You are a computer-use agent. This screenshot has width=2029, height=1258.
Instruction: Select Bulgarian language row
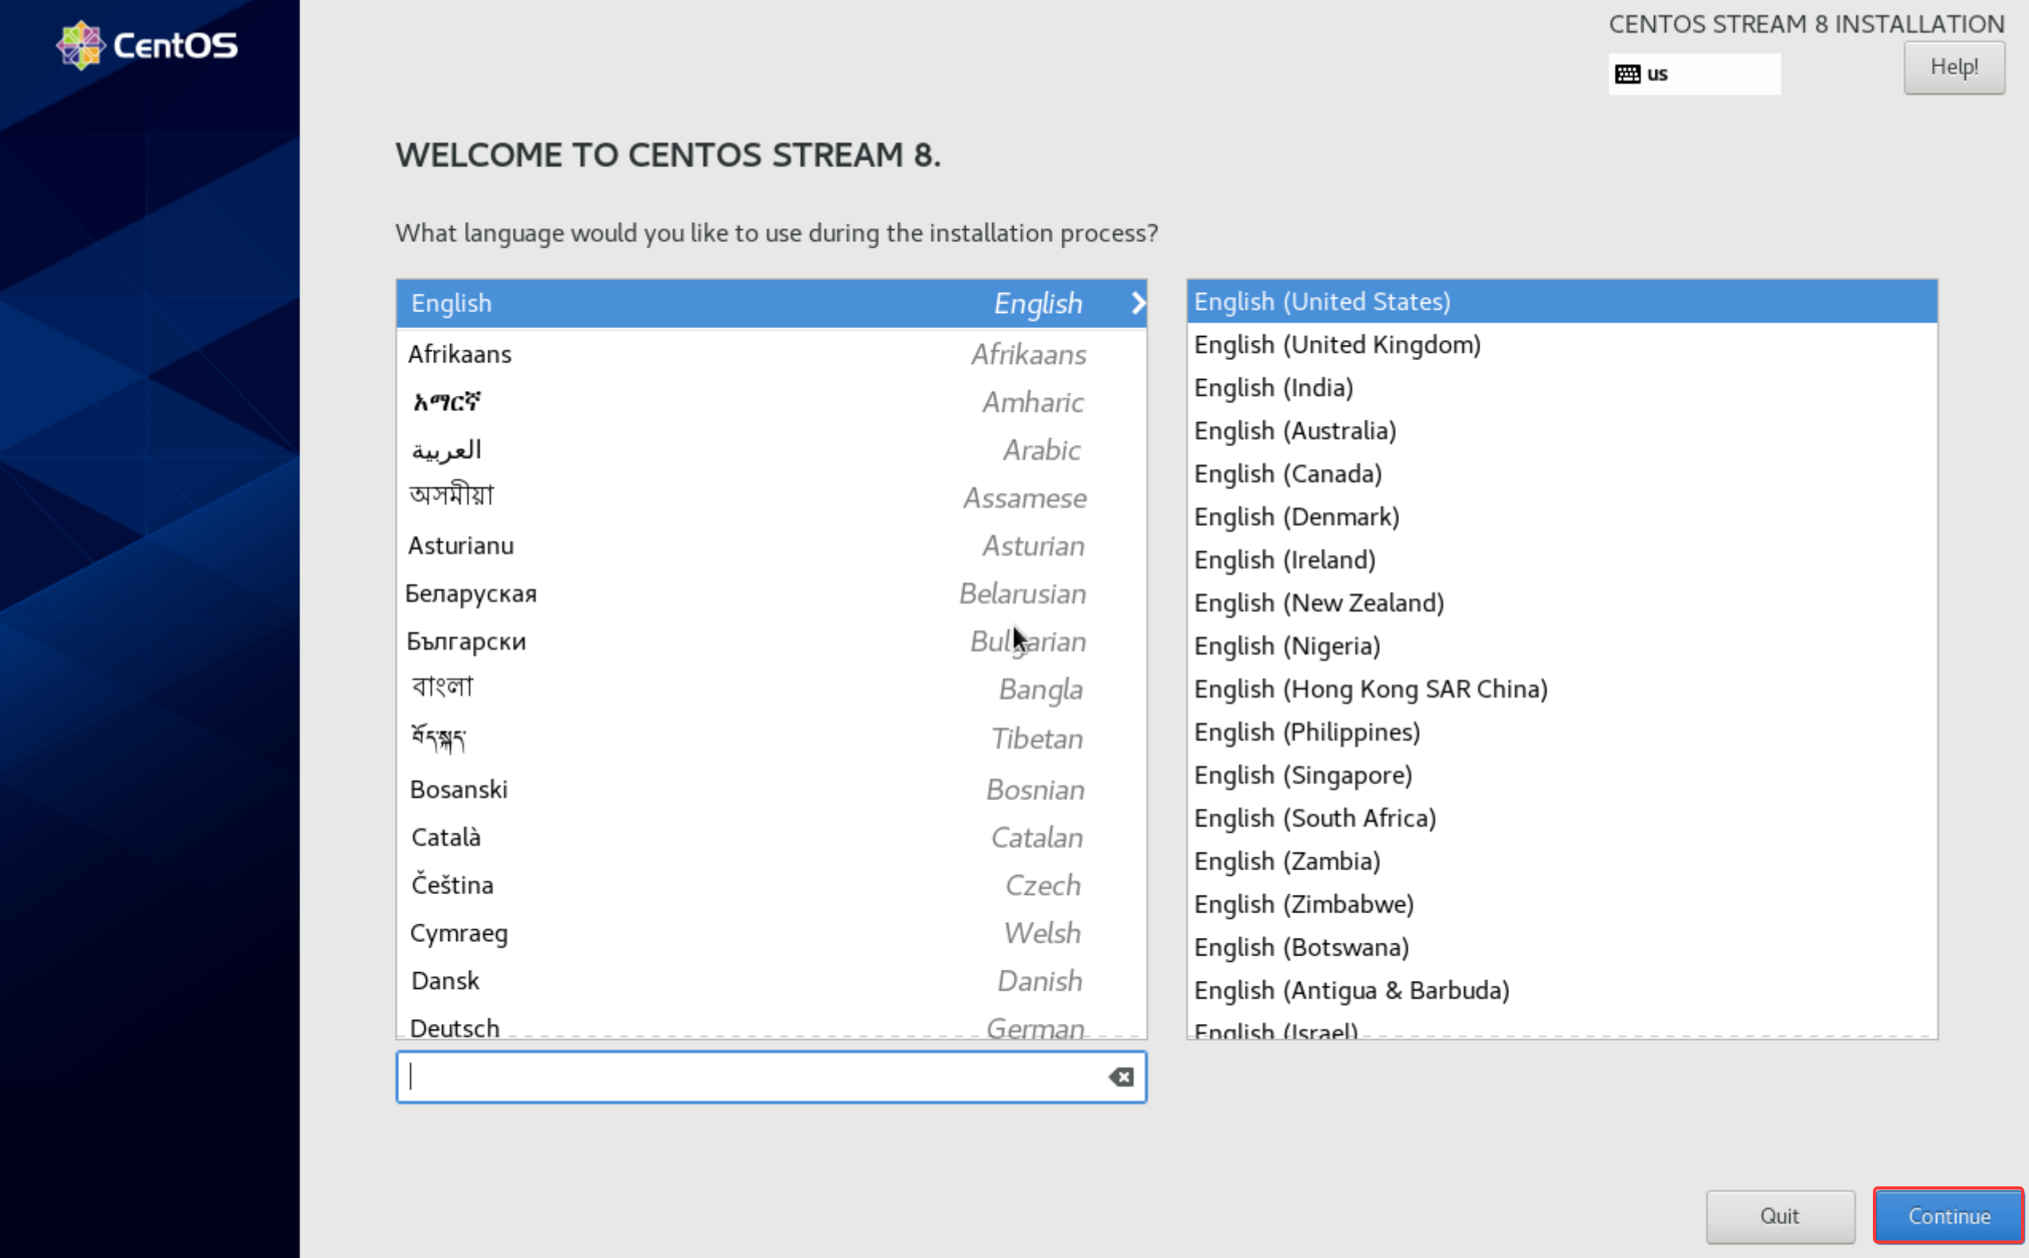[x=771, y=642]
